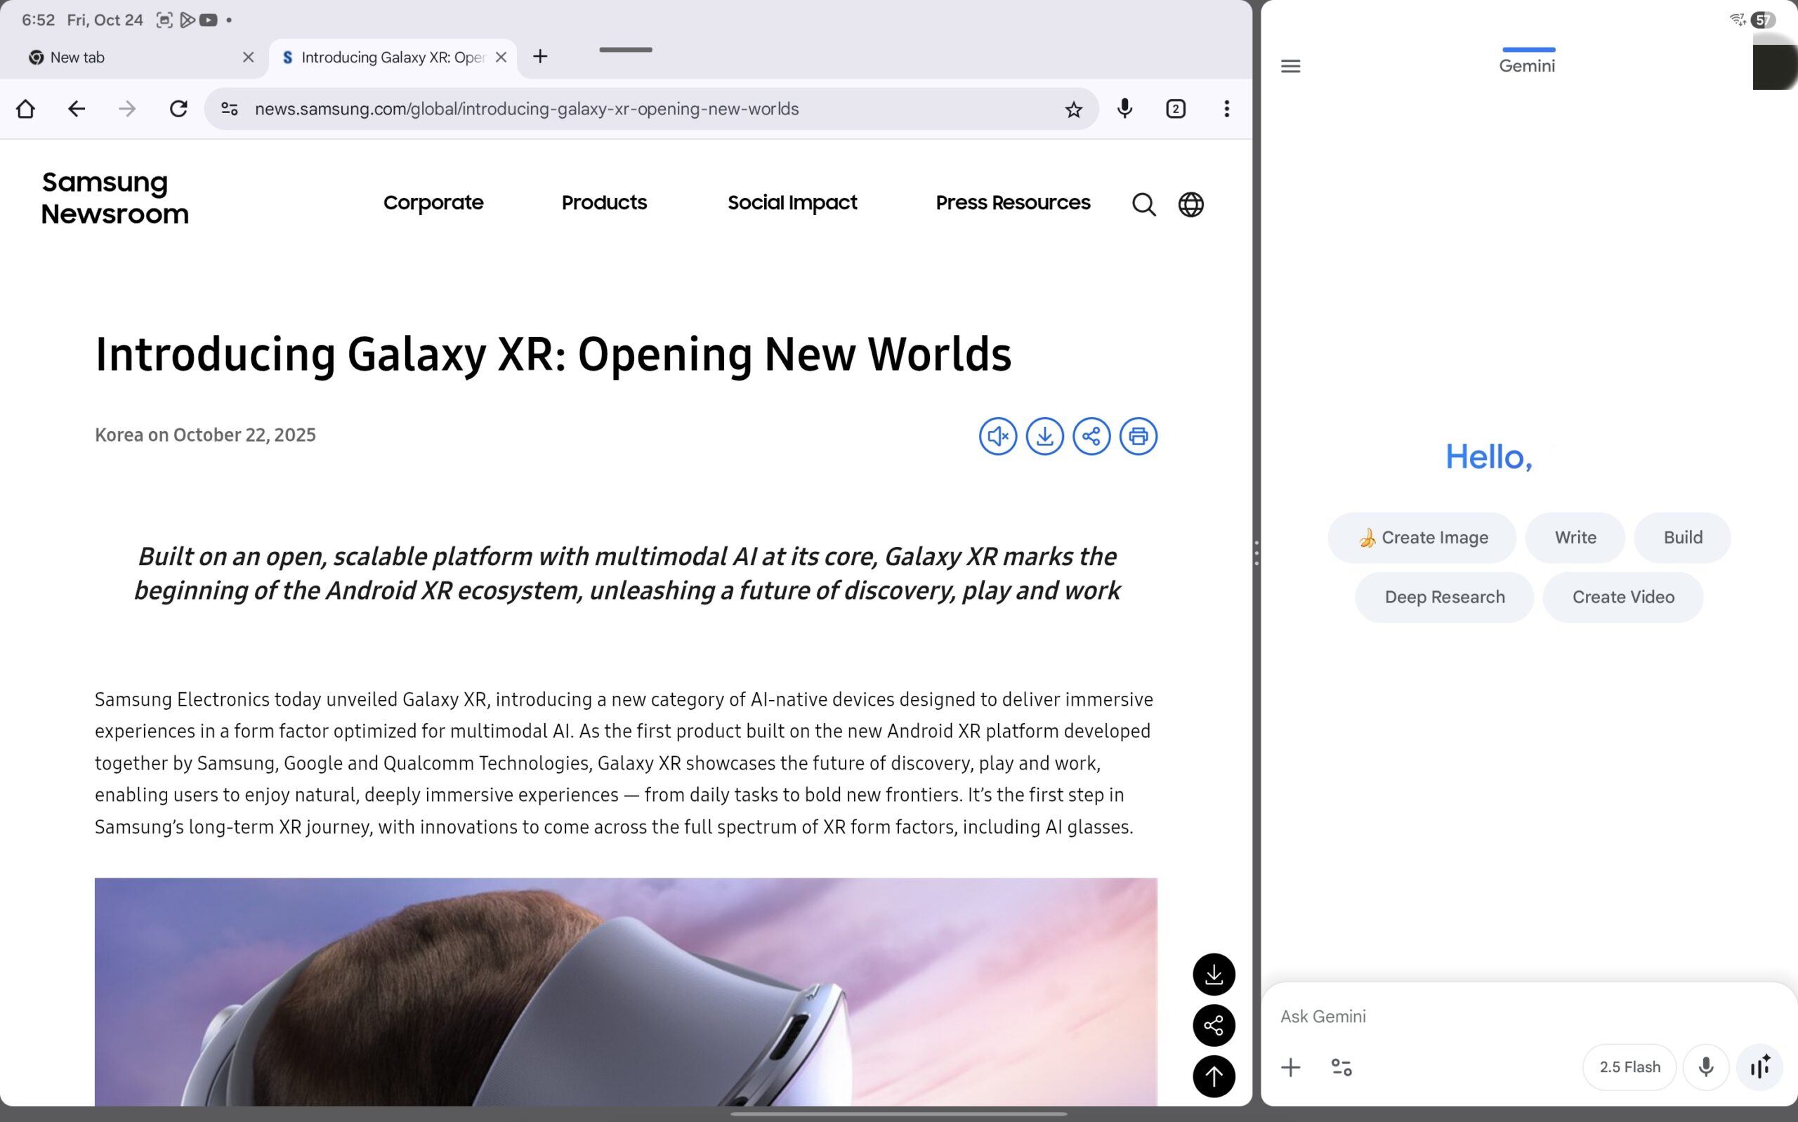Screen dimensions: 1798x1122
Task: Click floating black share button
Action: coord(1214,1026)
